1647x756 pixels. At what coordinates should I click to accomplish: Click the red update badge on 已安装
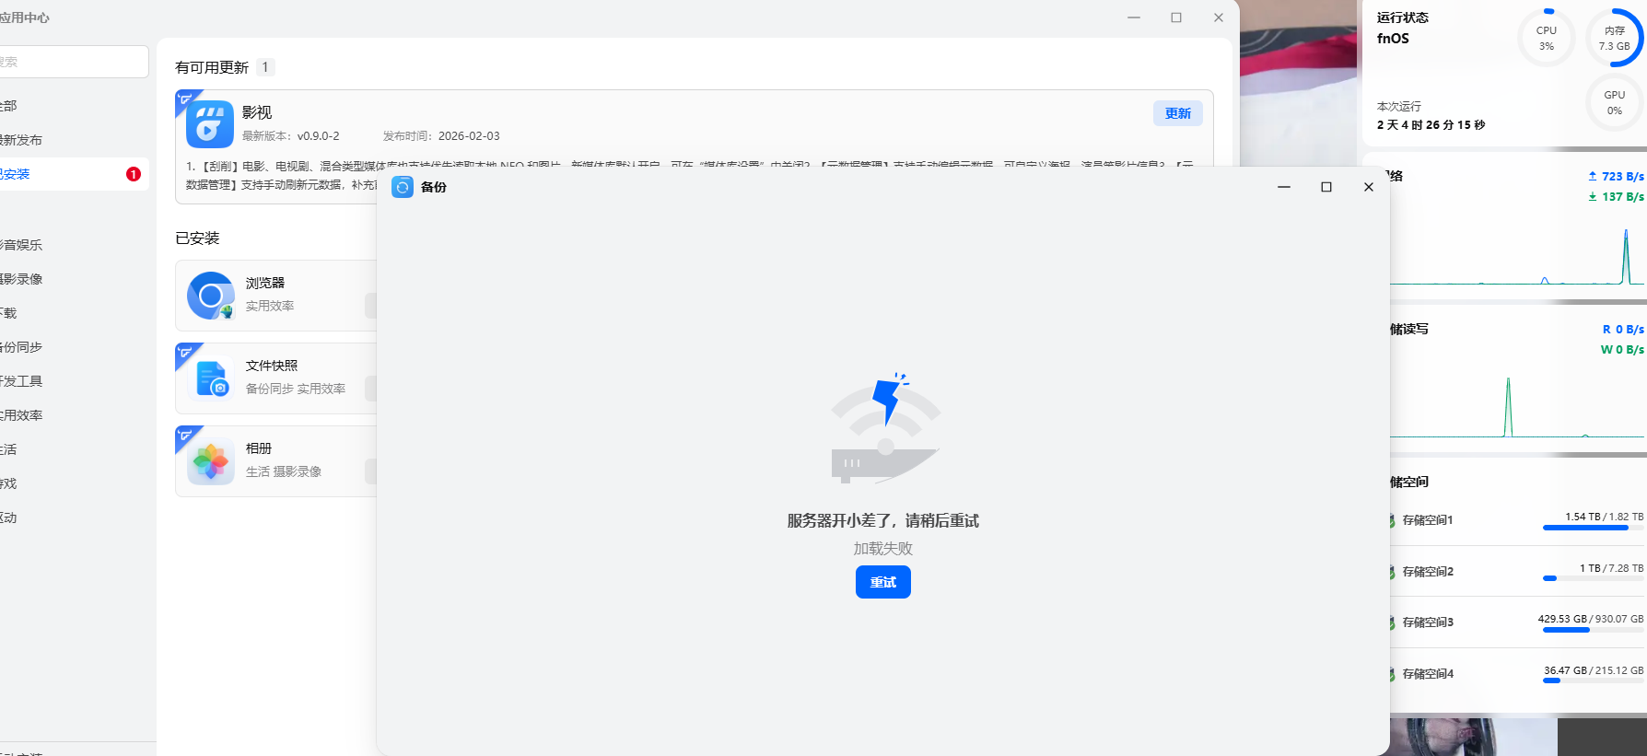tap(134, 174)
